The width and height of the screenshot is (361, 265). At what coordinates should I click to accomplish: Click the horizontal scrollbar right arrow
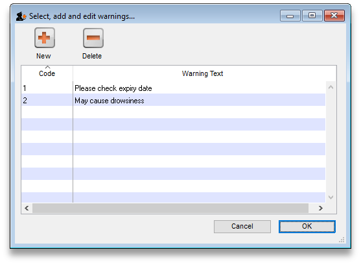pyautogui.click(x=320, y=208)
